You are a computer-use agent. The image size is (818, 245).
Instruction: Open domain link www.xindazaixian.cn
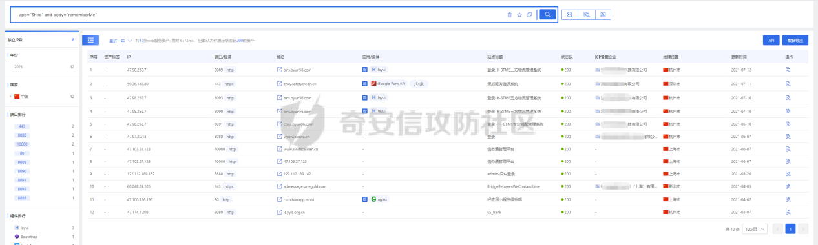pos(301,149)
